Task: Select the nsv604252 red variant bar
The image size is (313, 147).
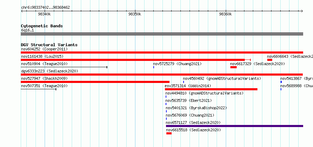Action: pyautogui.click(x=162, y=52)
